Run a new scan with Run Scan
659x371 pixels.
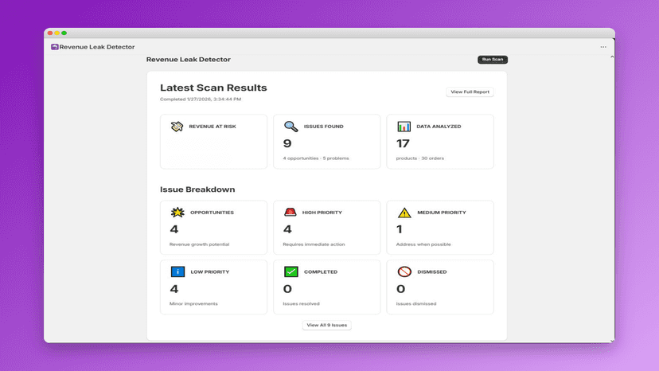point(493,59)
